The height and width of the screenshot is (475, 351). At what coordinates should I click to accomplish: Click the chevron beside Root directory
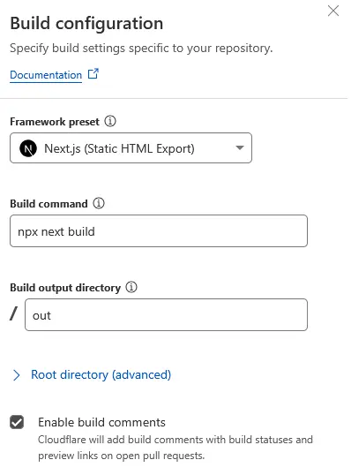pyautogui.click(x=17, y=375)
